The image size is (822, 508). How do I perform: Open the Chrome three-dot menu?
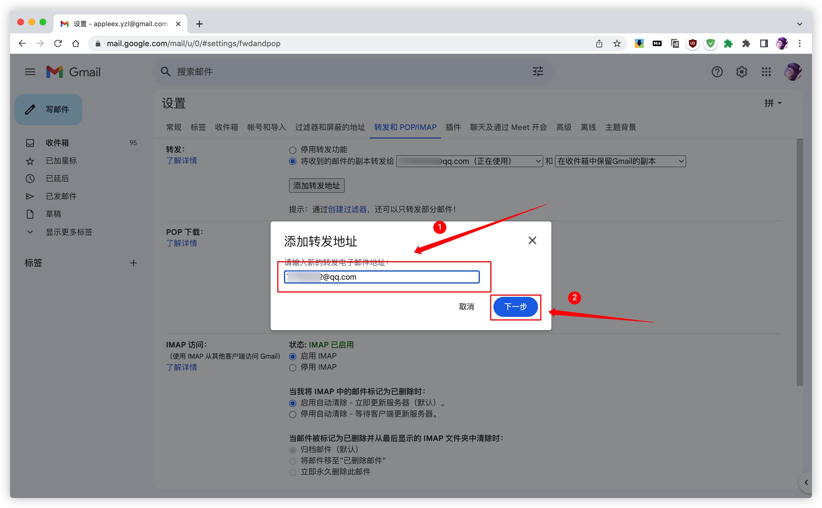click(x=799, y=43)
